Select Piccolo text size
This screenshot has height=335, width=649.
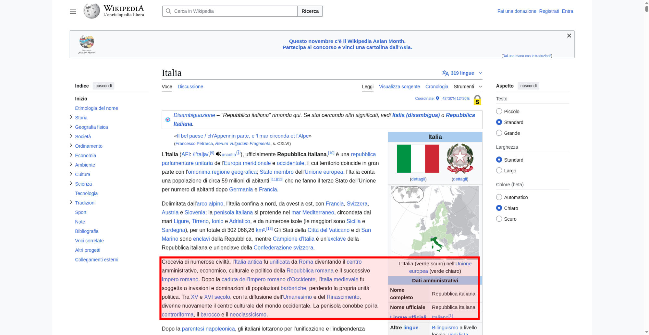[499, 111]
